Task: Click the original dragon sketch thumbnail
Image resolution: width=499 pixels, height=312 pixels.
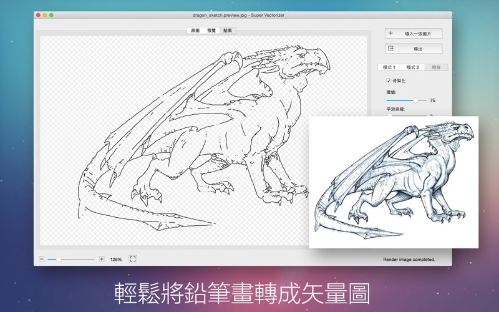Action: tap(394, 182)
